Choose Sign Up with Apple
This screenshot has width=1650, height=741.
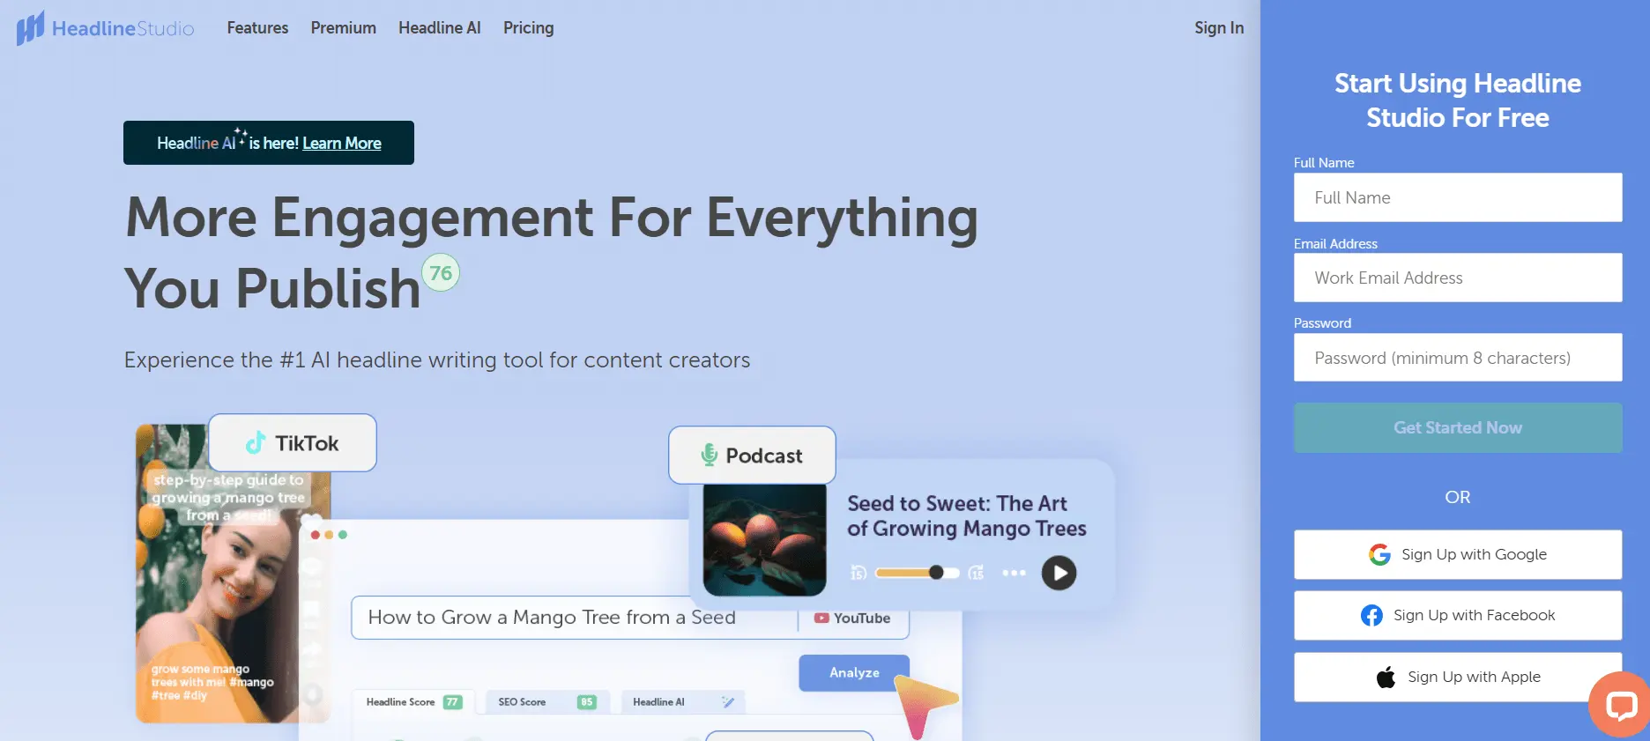coord(1457,677)
